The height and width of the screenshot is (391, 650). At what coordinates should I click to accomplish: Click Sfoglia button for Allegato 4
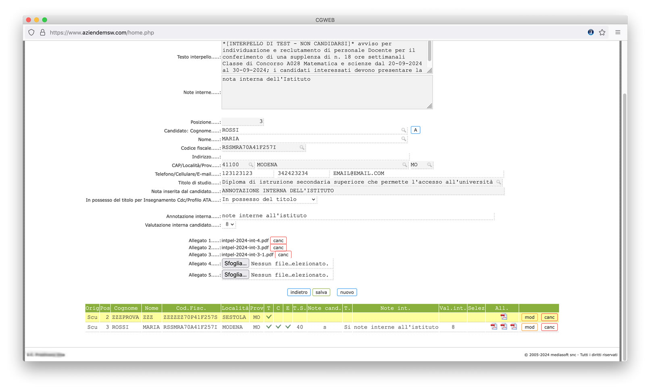[x=235, y=263]
